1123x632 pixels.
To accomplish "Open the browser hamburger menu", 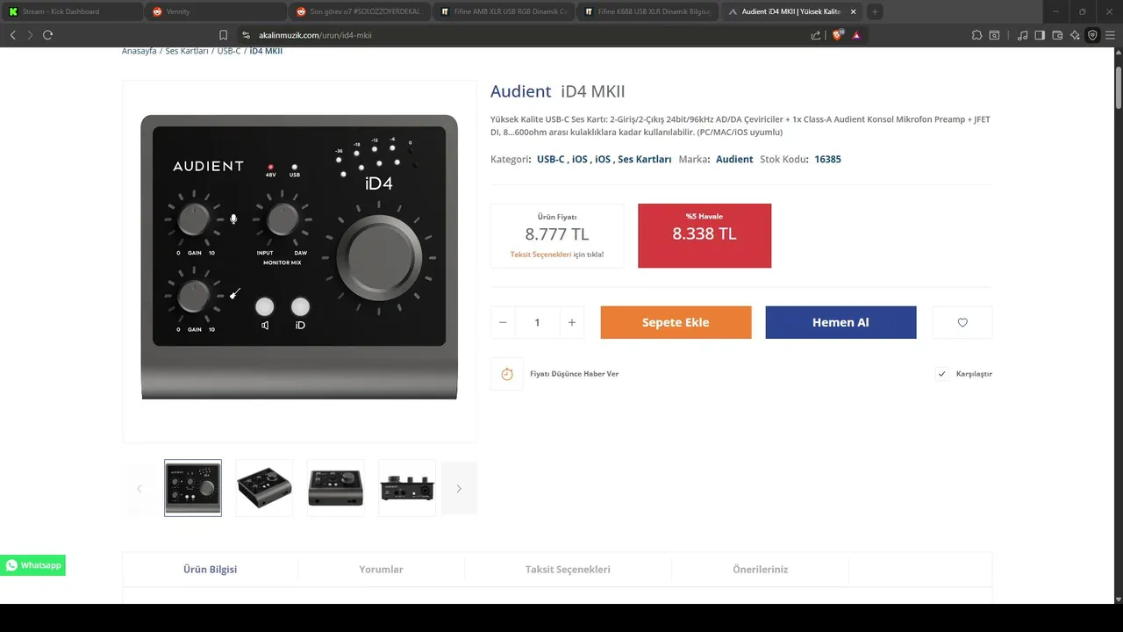I will [x=1110, y=35].
